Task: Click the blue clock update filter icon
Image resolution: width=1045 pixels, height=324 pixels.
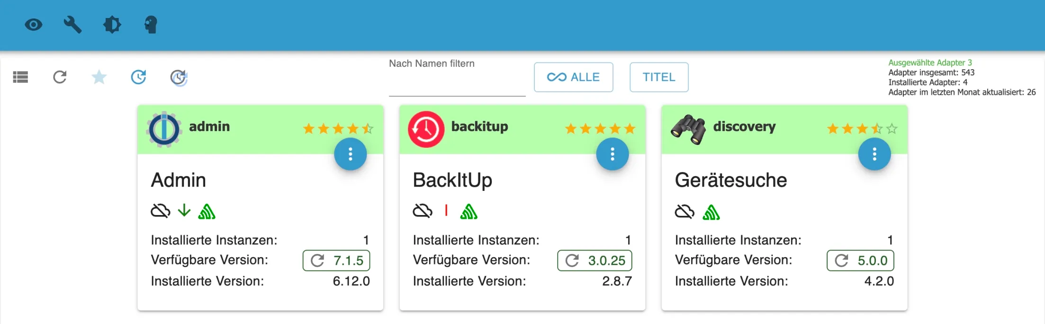Action: [138, 77]
